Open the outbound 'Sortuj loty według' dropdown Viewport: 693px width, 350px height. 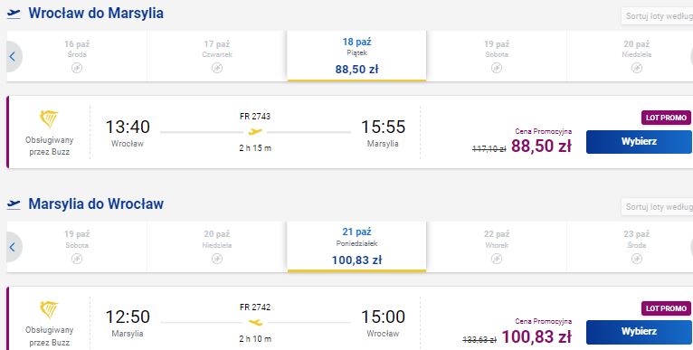(657, 17)
